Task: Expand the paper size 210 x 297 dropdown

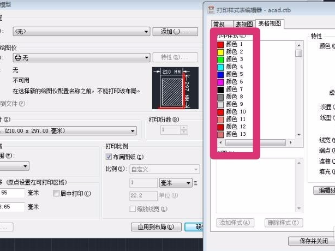Action: point(69,131)
